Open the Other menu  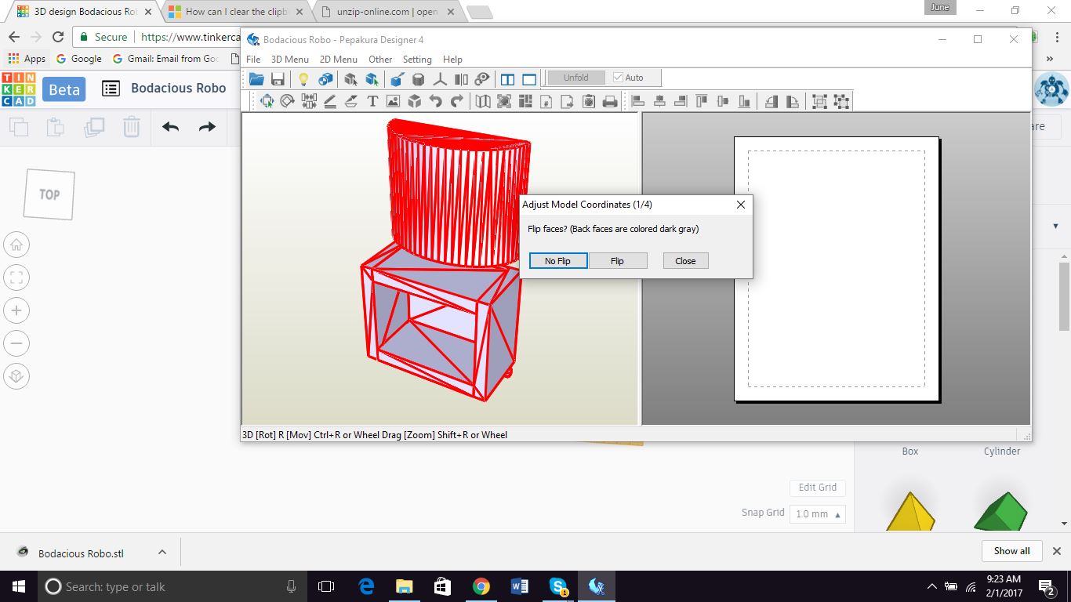coord(380,60)
